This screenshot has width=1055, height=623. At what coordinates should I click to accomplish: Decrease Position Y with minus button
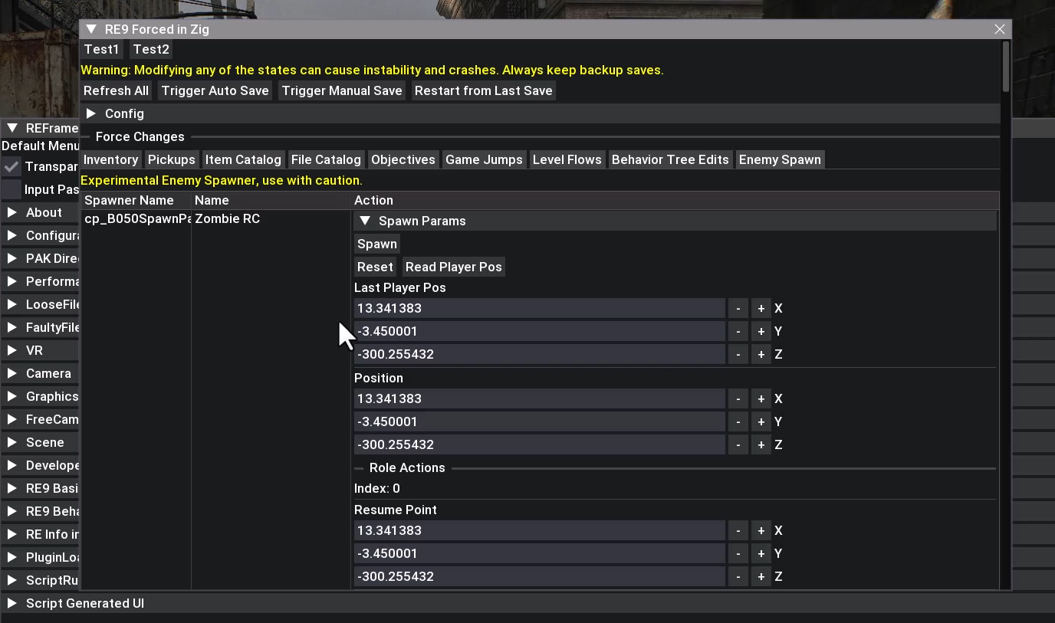(738, 421)
